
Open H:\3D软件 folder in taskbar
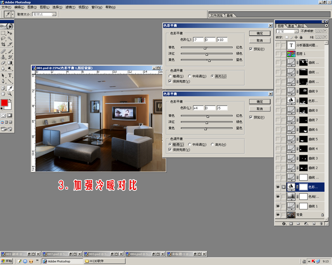pyautogui.click(x=105, y=261)
